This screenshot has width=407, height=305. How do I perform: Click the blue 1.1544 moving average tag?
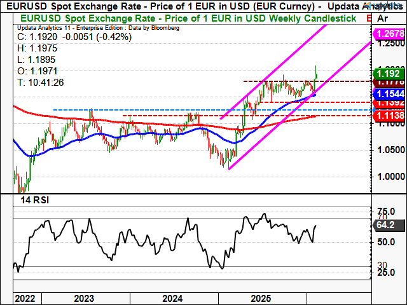[387, 92]
